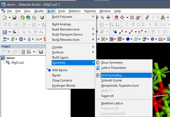Image resolution: width=170 pixels, height=117 pixels.
Task: Click the New document icon
Action: coord(4,17)
